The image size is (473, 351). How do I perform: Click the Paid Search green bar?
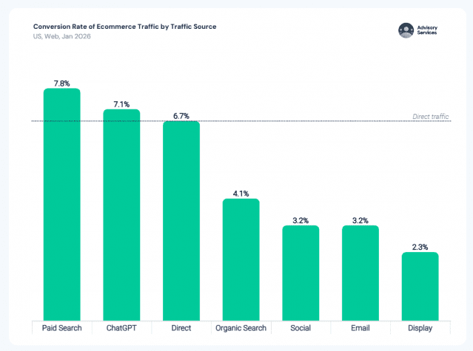click(x=62, y=203)
